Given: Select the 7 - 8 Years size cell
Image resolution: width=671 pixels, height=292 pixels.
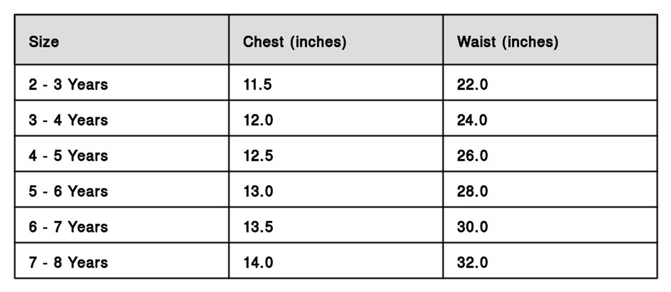Looking at the screenshot, I should (x=68, y=262).
